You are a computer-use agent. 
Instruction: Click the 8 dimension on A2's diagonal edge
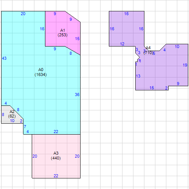(18, 110)
